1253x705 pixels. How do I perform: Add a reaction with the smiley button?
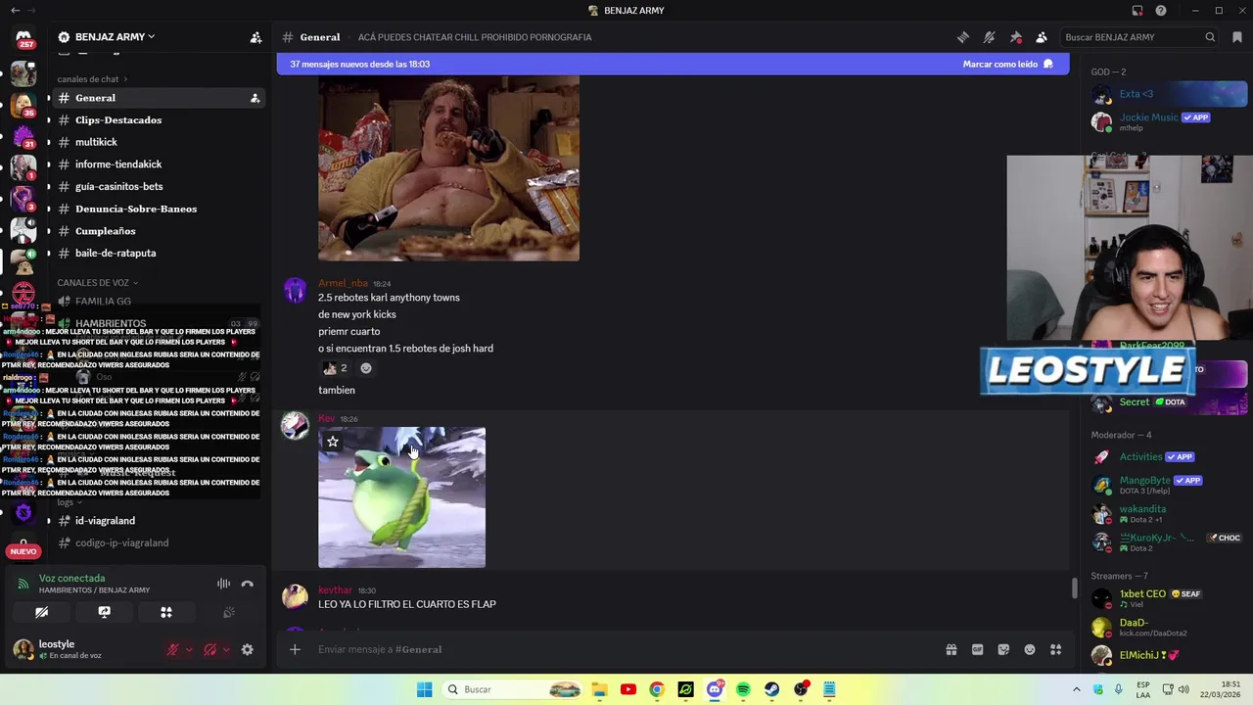(366, 368)
